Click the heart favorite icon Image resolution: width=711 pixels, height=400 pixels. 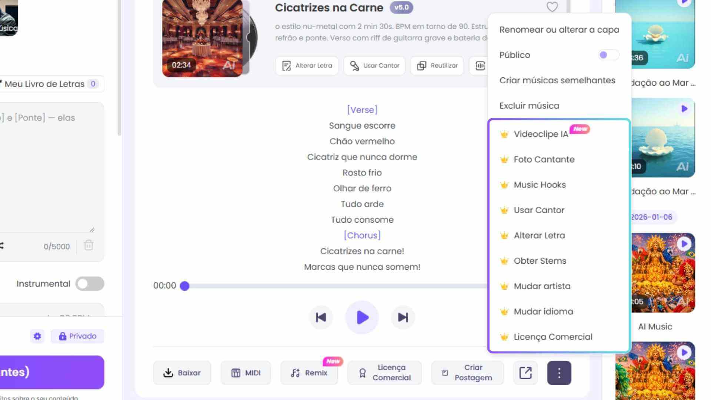[x=552, y=7]
